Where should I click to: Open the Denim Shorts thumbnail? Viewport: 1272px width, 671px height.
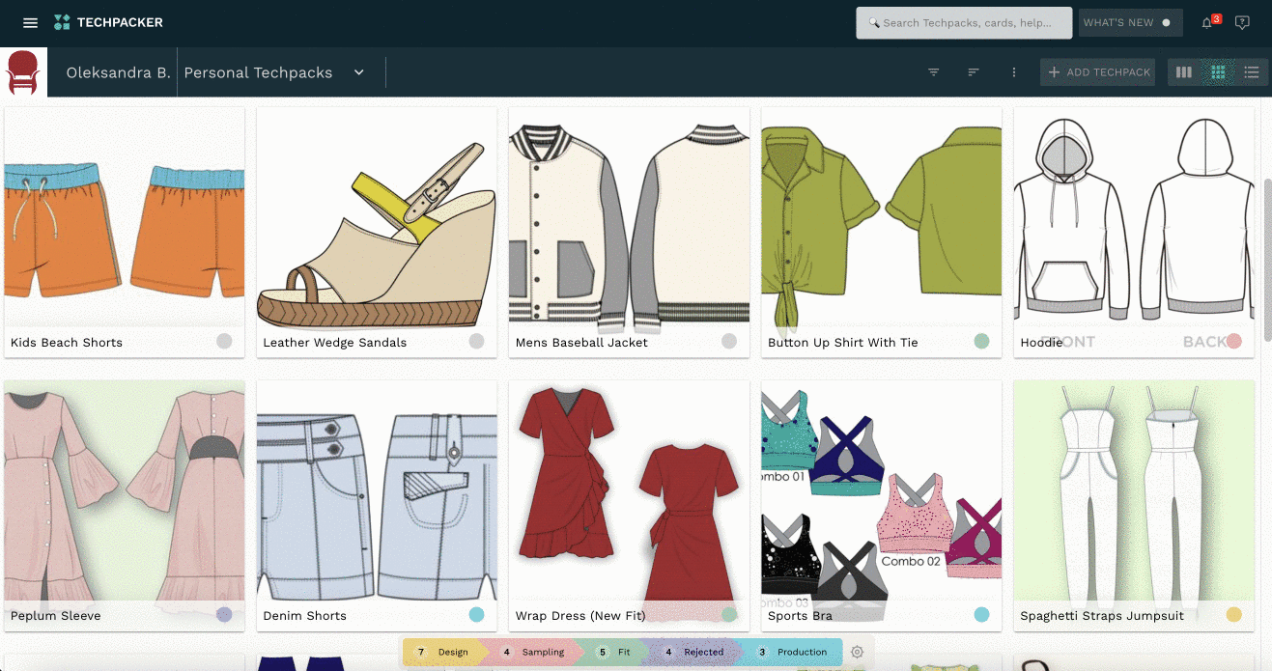coord(377,489)
